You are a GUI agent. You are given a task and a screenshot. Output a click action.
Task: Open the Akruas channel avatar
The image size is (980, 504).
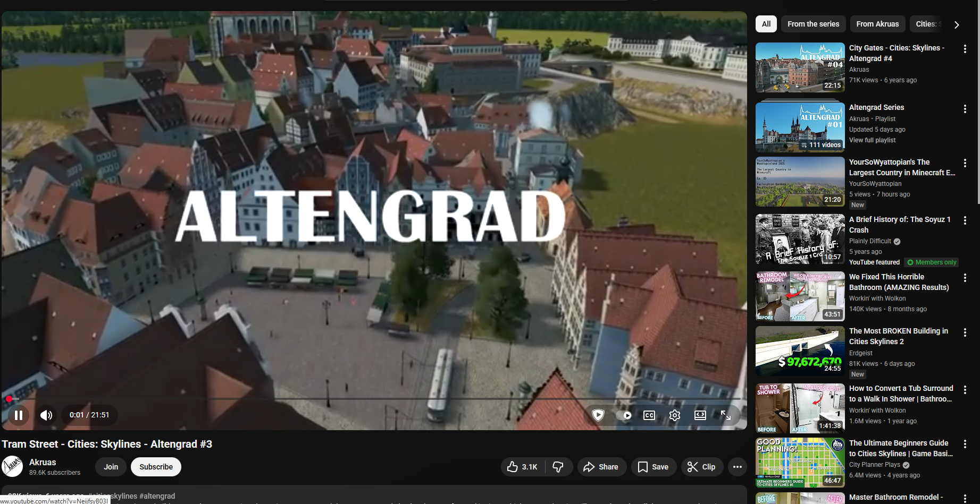pos(12,466)
